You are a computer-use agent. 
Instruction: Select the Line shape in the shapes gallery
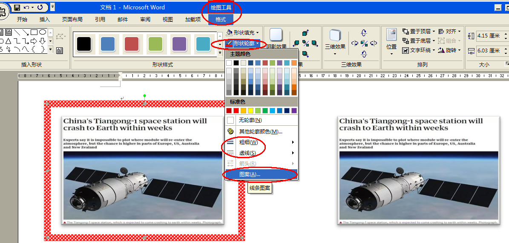17,32
